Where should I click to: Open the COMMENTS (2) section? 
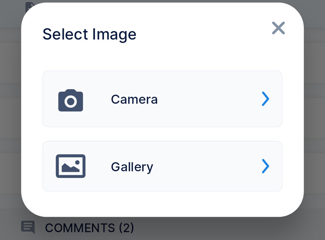[x=89, y=228]
